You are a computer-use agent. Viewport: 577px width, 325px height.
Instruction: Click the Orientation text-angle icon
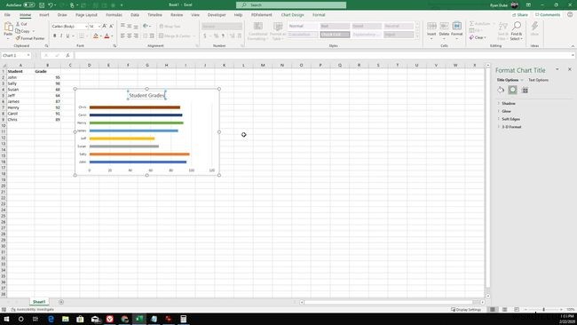click(146, 26)
